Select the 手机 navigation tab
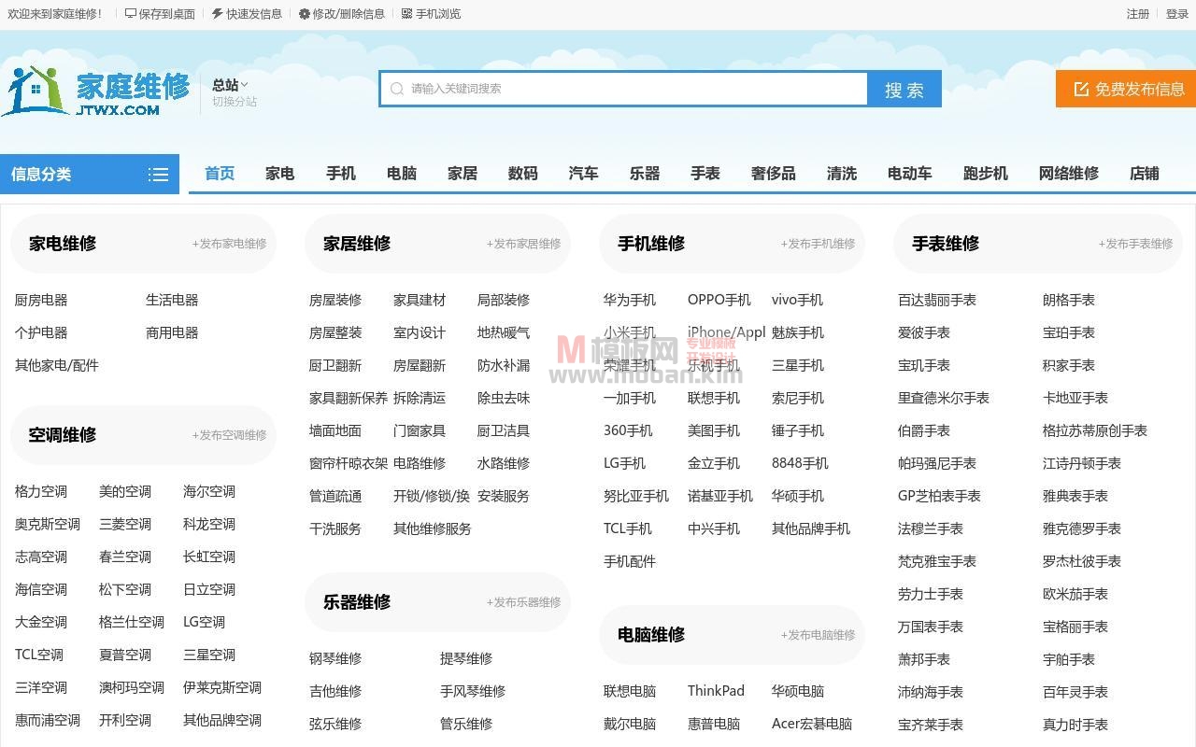The height and width of the screenshot is (747, 1196). click(x=341, y=174)
